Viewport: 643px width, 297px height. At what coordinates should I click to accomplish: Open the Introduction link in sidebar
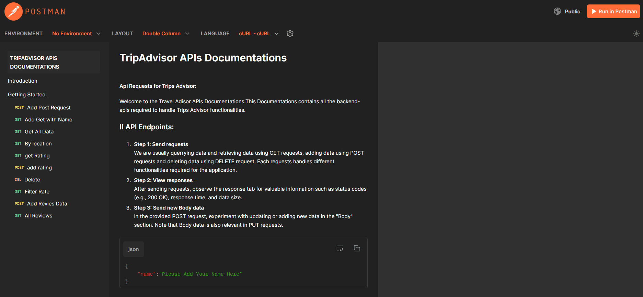click(x=23, y=81)
